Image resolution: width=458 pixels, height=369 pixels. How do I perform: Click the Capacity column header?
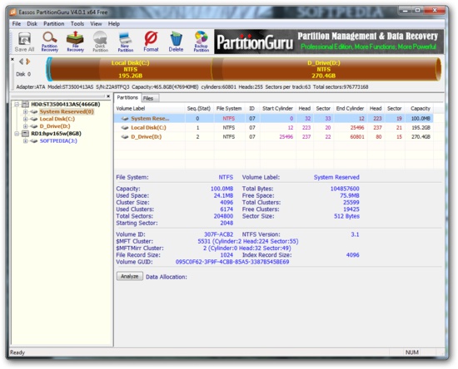(x=420, y=108)
